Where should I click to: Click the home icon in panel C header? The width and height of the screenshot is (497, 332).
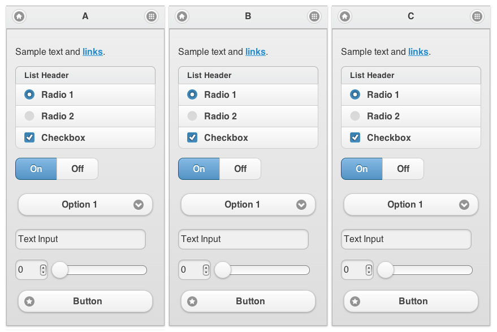tap(345, 16)
